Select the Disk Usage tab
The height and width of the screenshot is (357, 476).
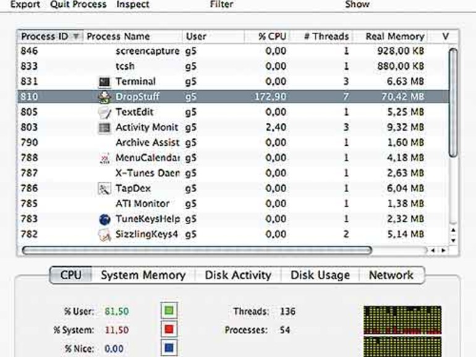pyautogui.click(x=320, y=275)
